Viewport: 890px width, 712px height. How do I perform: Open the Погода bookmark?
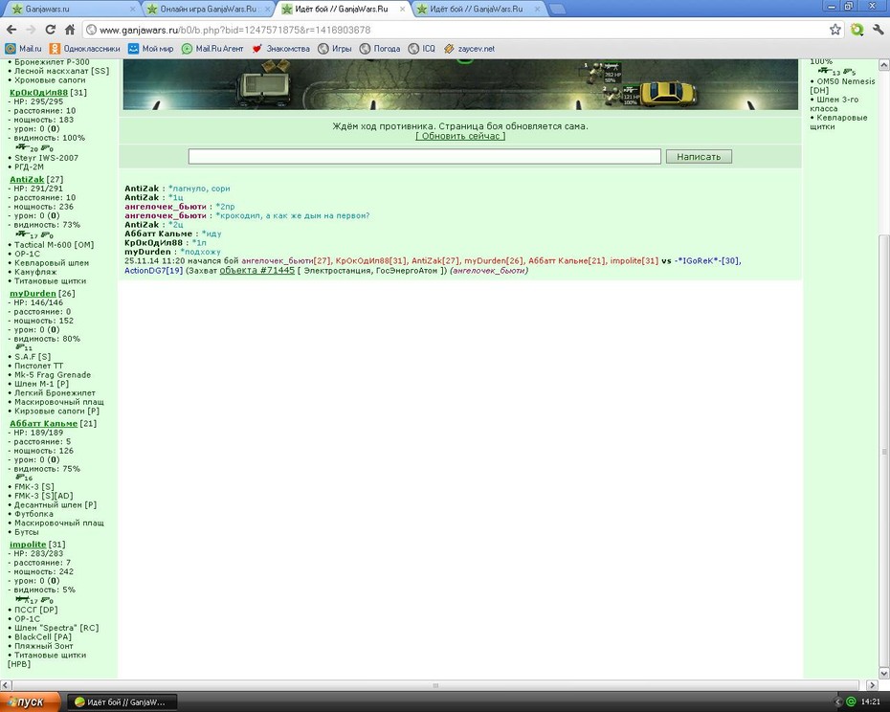(380, 49)
